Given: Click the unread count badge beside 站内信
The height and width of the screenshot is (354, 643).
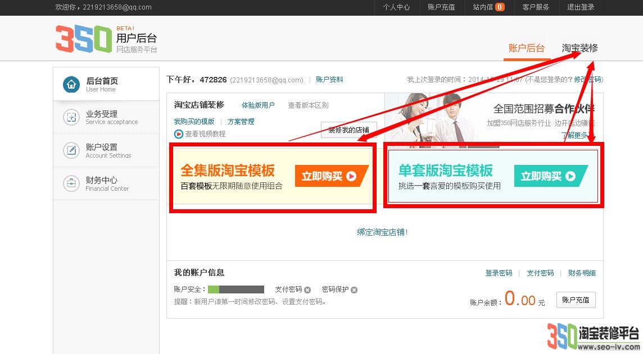Looking at the screenshot, I should click(500, 7).
